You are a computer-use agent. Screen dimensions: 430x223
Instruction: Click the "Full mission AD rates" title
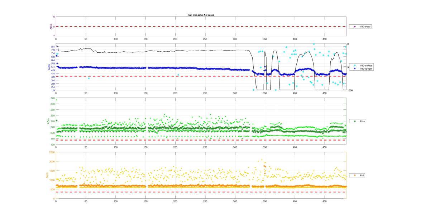(201, 15)
